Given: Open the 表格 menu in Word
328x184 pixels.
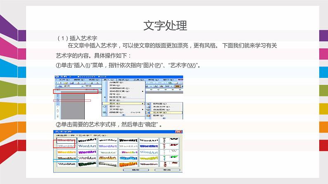Looking at the screenshot, I should (153, 79).
